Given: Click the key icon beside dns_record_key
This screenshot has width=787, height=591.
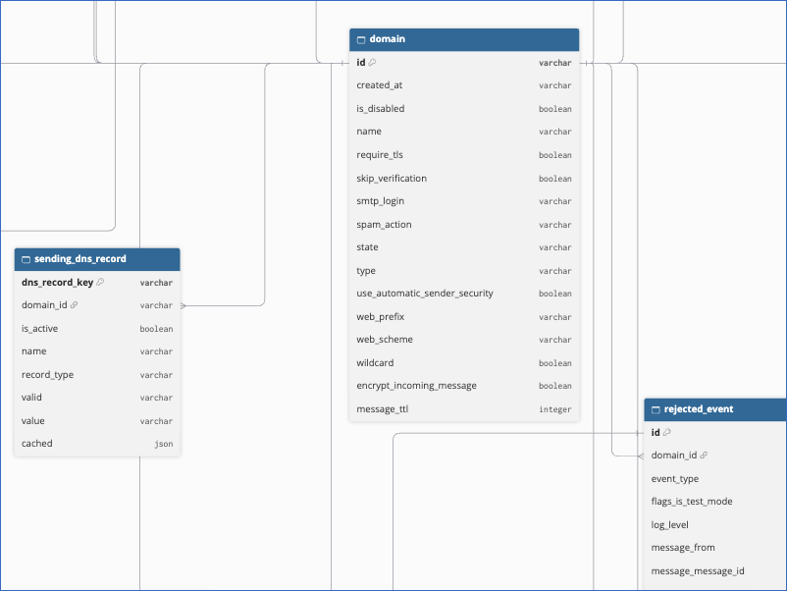Looking at the screenshot, I should tap(100, 282).
